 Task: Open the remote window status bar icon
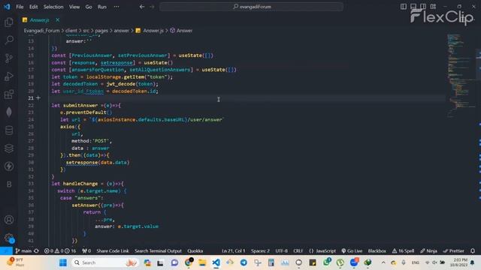[x=6, y=250]
